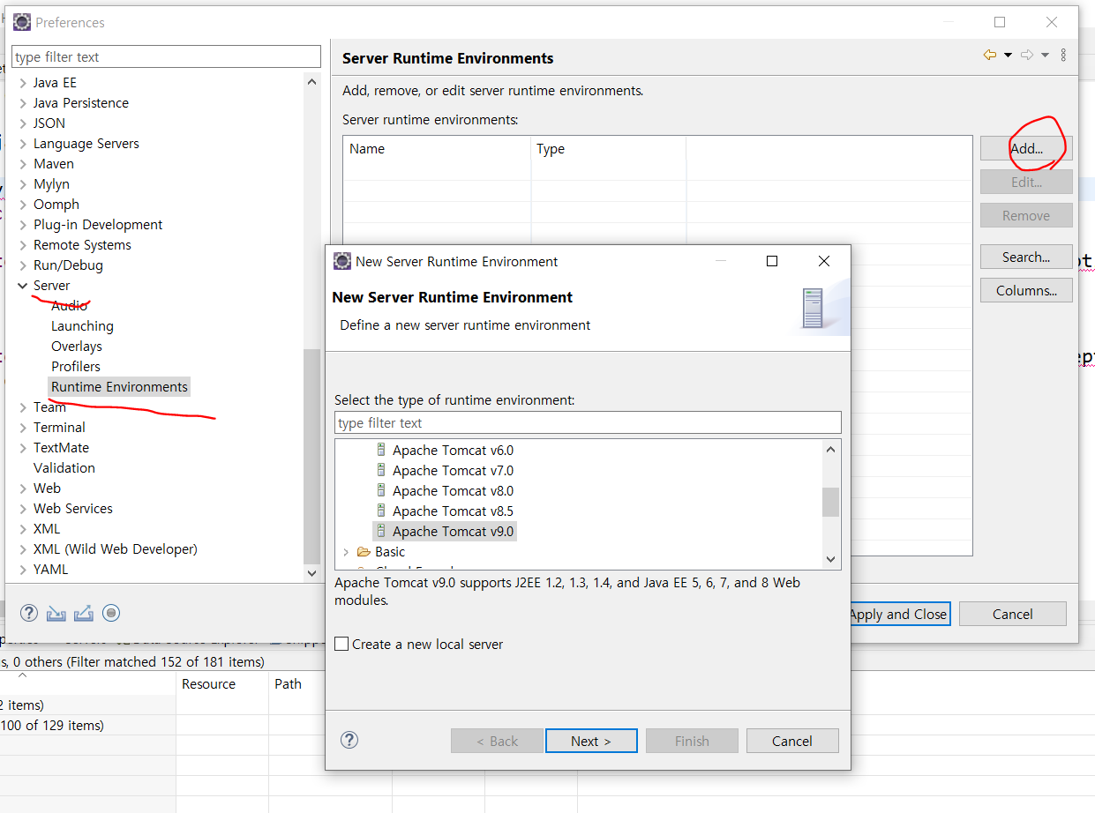Viewport: 1095px width, 813px height.
Task: Open help icon in New Server dialog
Action: coord(349,740)
